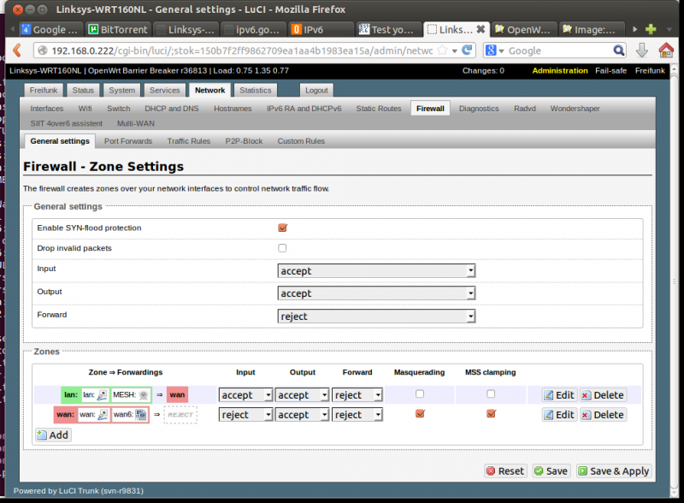This screenshot has width=684, height=503.
Task: Open the Logout tab
Action: coord(316,89)
